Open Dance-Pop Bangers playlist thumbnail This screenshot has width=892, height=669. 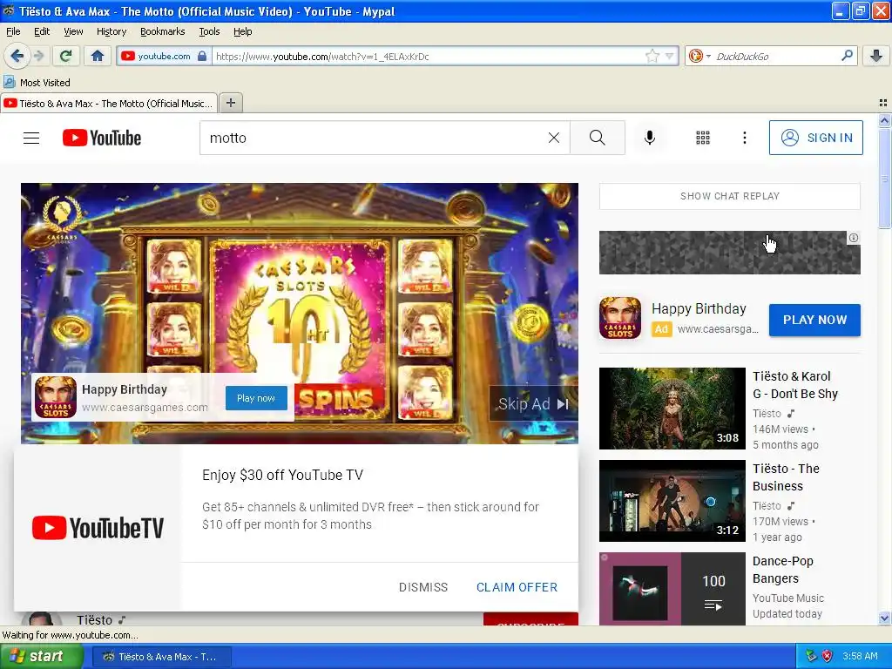point(672,589)
